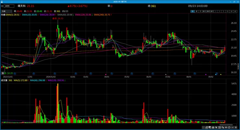Zoom in chart with plus icon

tap(236, 127)
